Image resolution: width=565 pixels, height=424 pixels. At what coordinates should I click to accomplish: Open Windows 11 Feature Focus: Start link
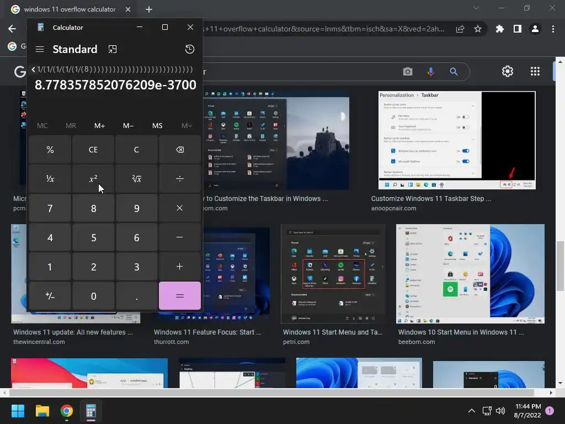point(207,332)
